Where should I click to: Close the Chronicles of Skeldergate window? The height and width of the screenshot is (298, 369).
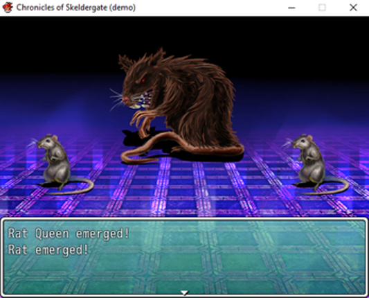[353, 8]
